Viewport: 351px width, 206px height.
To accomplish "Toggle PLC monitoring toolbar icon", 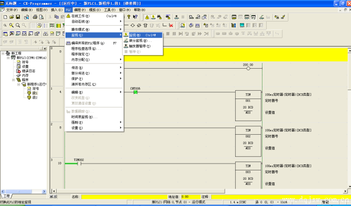I will click(153, 17).
